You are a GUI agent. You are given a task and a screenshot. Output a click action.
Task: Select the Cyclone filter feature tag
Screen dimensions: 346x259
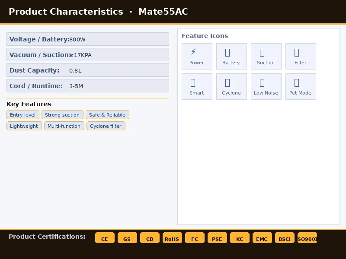click(106, 126)
